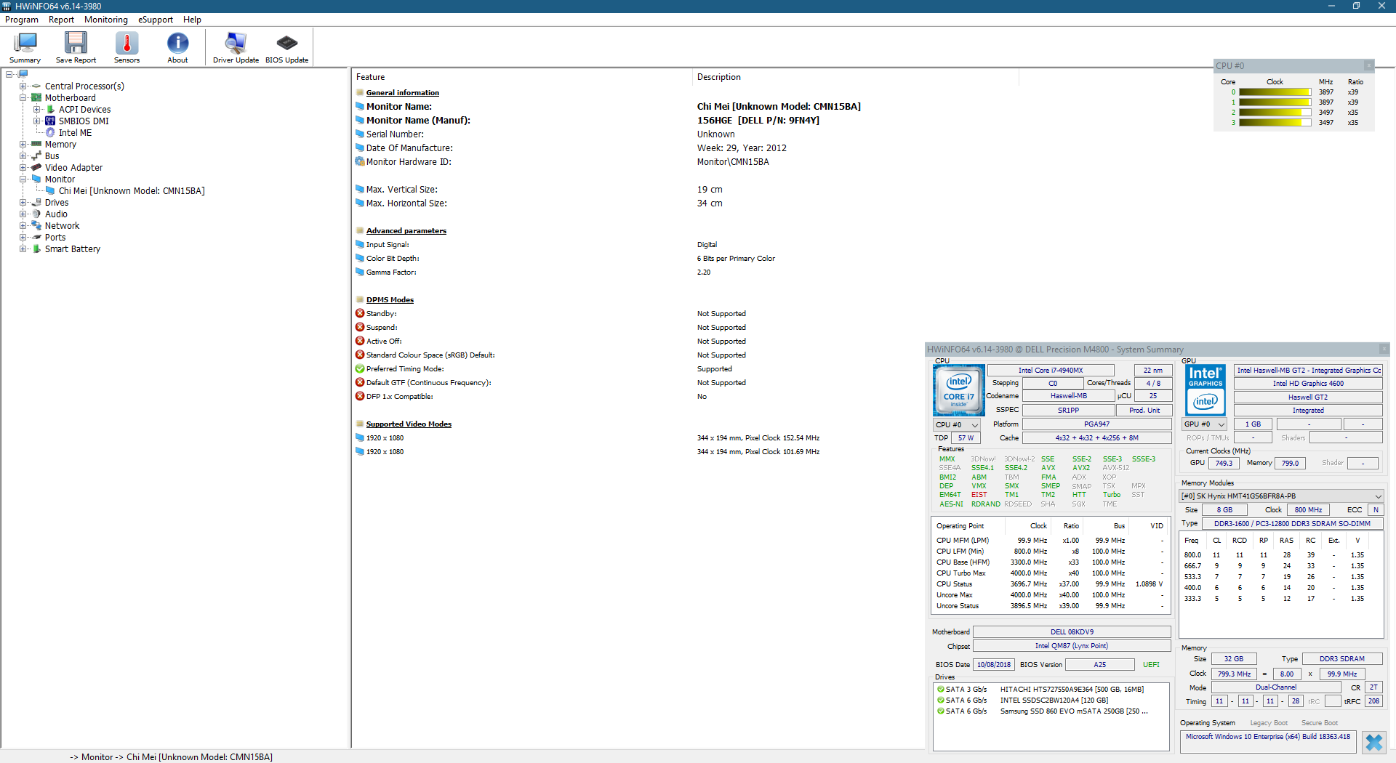
Task: Close the CPU #0 clock panel
Action: 1368,65
